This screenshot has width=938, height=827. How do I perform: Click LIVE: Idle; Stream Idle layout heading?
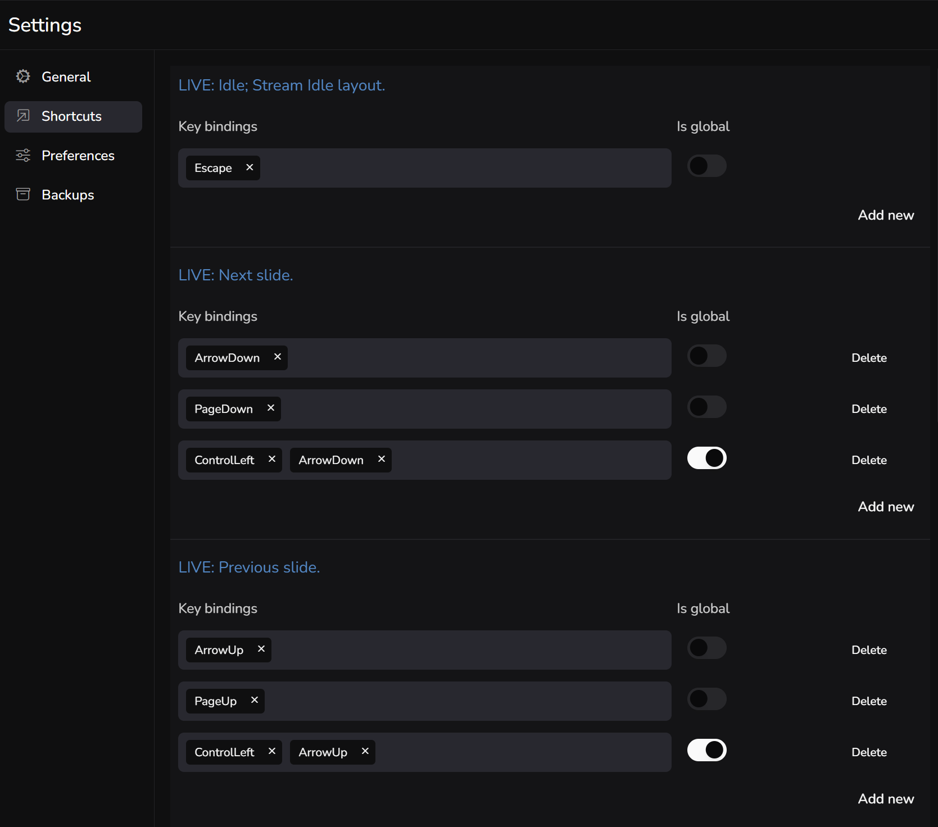[282, 85]
